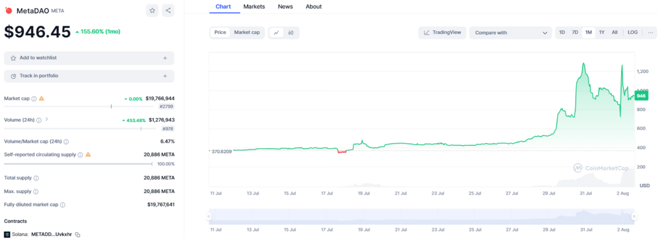The width and height of the screenshot is (664, 245).
Task: Expand the Volume (24h) chevron arrow
Action: [x=47, y=120]
